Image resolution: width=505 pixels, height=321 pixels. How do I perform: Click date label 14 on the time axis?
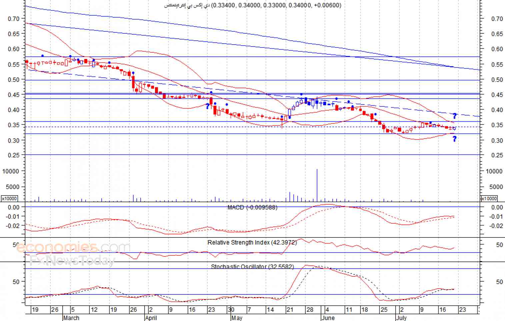coord(270,310)
